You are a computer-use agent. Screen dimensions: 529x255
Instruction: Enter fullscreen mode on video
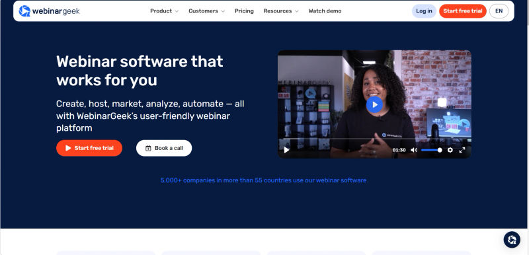point(462,150)
